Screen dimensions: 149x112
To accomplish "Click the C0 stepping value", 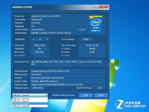I will (58, 26).
